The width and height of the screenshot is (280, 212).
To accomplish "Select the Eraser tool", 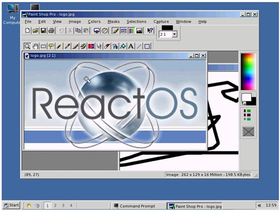I will point(107,46).
